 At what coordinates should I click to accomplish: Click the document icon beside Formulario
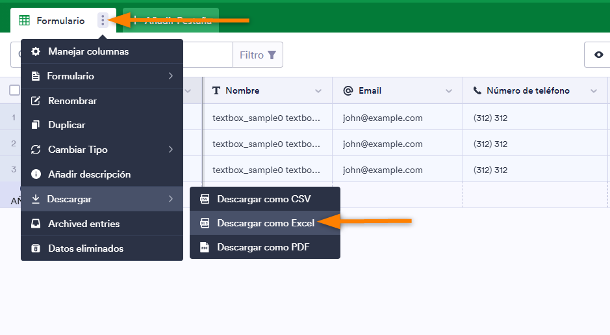(35, 76)
